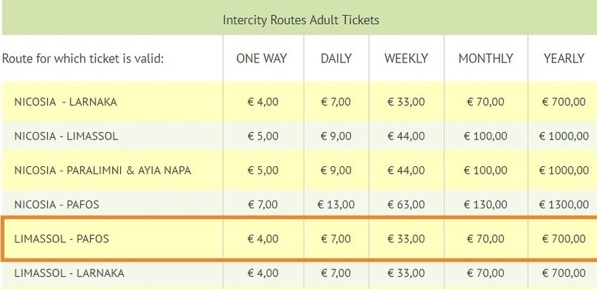597x289 pixels.
Task: Select the Nicosia - Limassol monthly price € 100,00
Action: click(x=486, y=136)
